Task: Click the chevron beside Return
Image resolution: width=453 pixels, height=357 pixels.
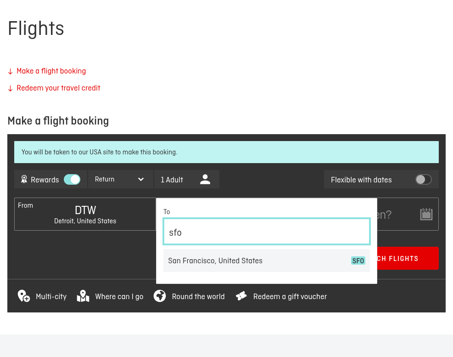Action: click(x=141, y=179)
